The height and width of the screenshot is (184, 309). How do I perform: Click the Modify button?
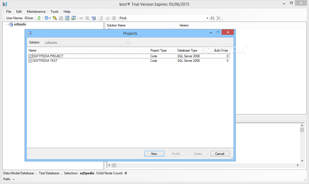pyautogui.click(x=176, y=154)
